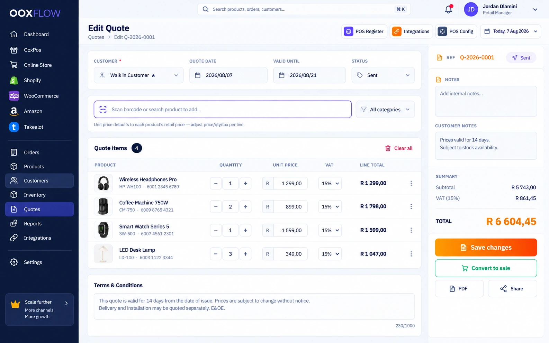Open row options for LED Desk Lamp

411,254
